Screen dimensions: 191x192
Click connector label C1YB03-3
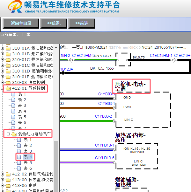107,94
